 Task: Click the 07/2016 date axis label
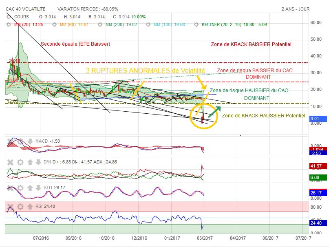[41, 238]
